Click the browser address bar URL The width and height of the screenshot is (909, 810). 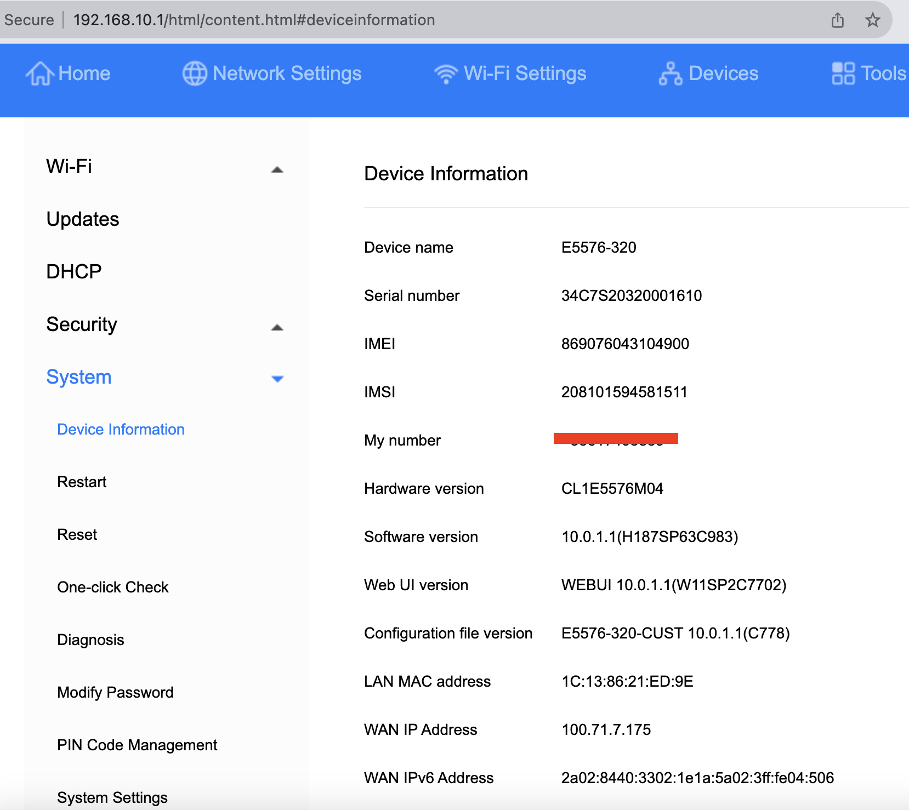[x=254, y=20]
